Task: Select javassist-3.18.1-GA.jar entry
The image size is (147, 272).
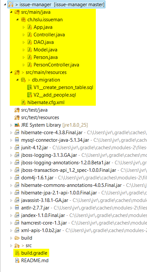Action: (45, 200)
